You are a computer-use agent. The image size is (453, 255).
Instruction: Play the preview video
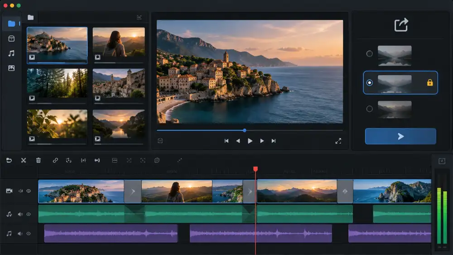250,141
